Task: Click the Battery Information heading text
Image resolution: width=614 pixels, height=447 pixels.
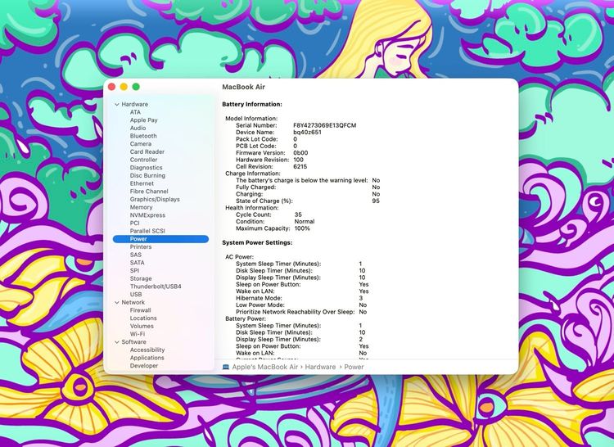Action: 252,105
